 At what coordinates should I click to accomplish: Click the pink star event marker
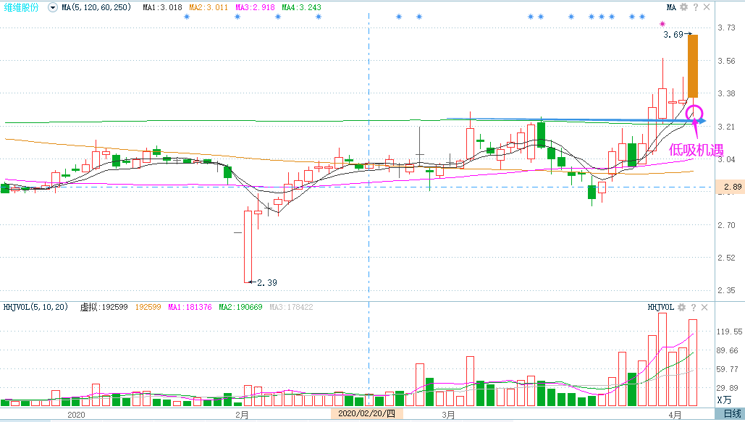point(662,24)
